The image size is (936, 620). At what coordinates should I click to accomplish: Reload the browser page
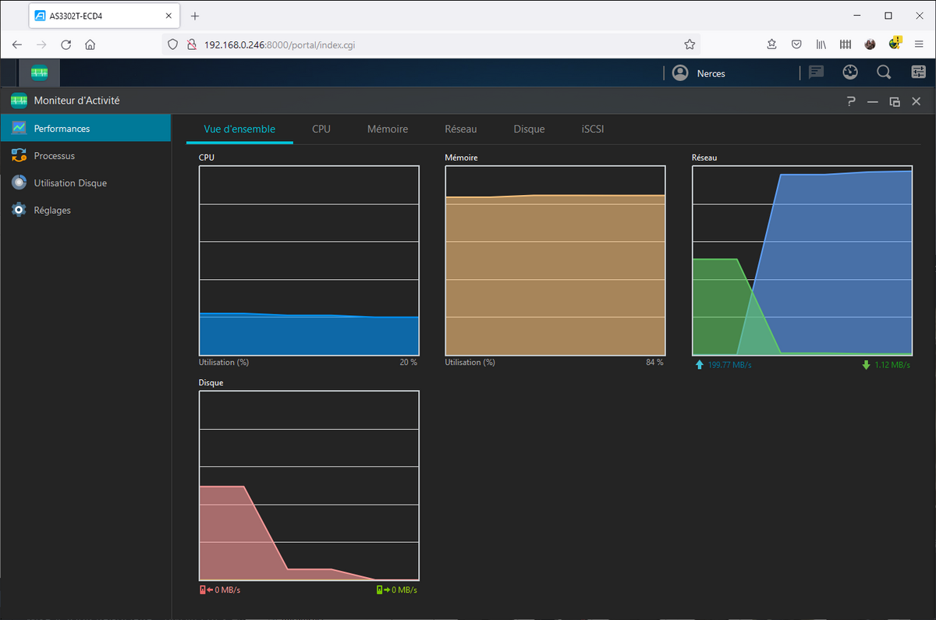(x=66, y=44)
